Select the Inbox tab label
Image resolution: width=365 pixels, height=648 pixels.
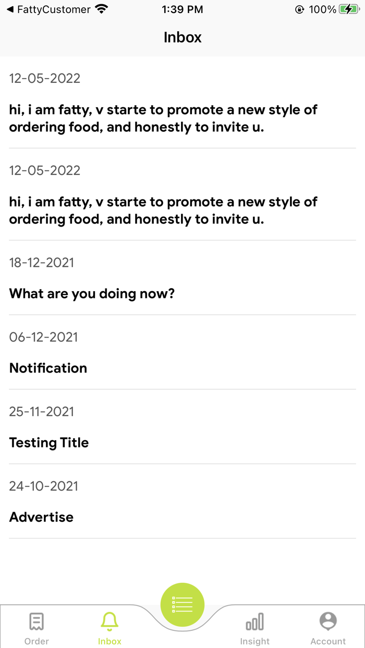pyautogui.click(x=110, y=641)
